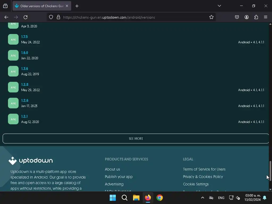272x204 pixels.
Task: View site security padlock info
Action: pyautogui.click(x=58, y=17)
